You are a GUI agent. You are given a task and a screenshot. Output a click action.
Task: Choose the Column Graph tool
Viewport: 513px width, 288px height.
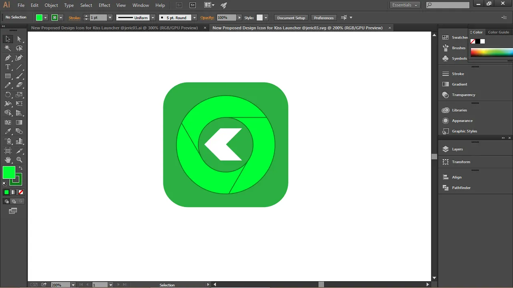pyautogui.click(x=19, y=141)
